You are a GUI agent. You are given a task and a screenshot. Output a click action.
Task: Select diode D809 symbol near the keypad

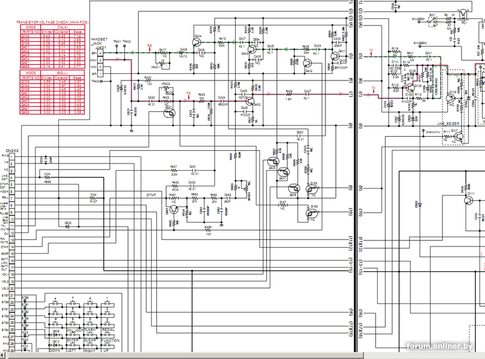click(55, 335)
